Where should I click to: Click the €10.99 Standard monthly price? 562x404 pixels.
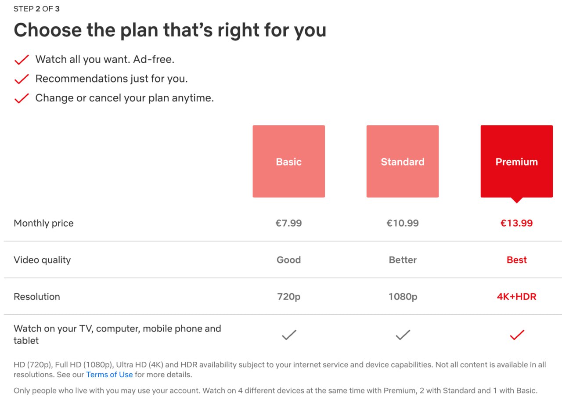[x=403, y=223]
